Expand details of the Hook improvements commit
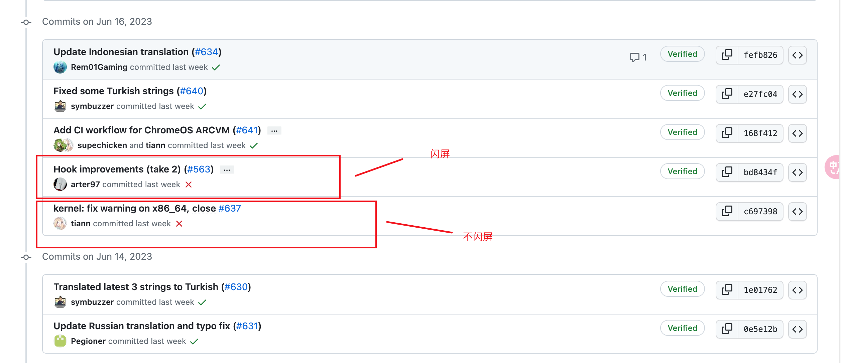Screen dimensions: 841x363 pyautogui.click(x=227, y=169)
